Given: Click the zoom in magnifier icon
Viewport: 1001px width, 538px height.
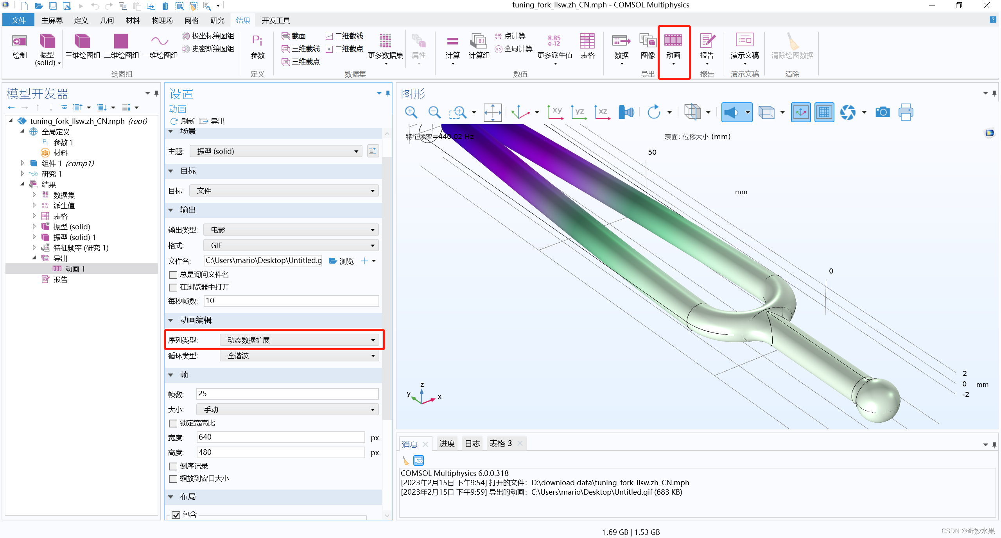Looking at the screenshot, I should 411,113.
